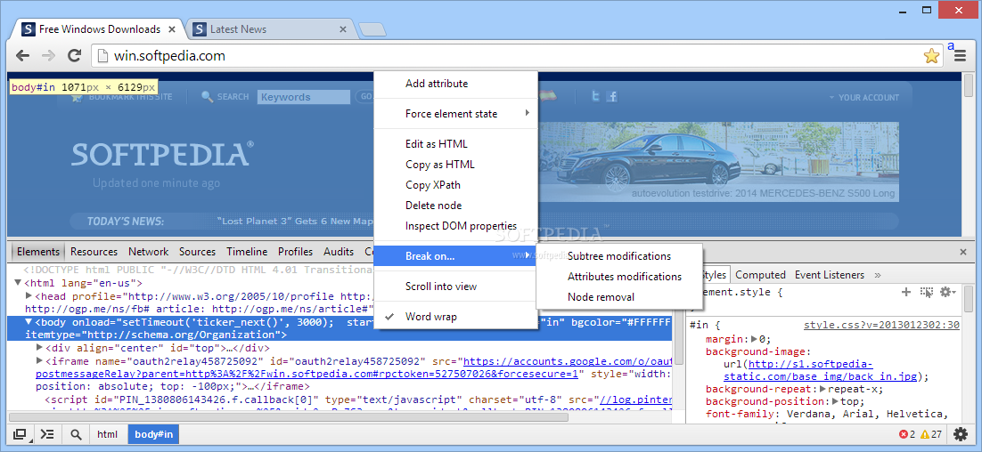Open the Sources panel
The width and height of the screenshot is (982, 452).
click(197, 252)
